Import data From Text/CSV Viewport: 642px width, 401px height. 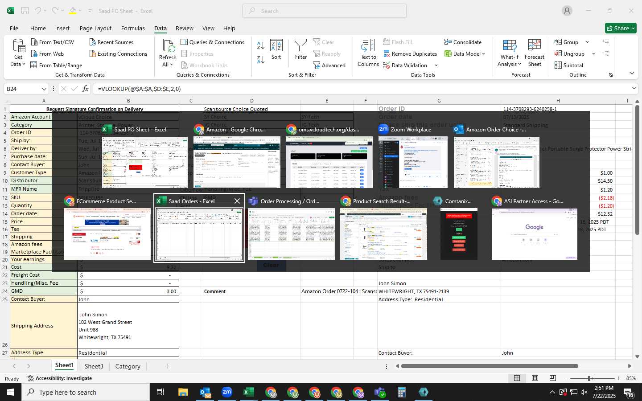[52, 42]
